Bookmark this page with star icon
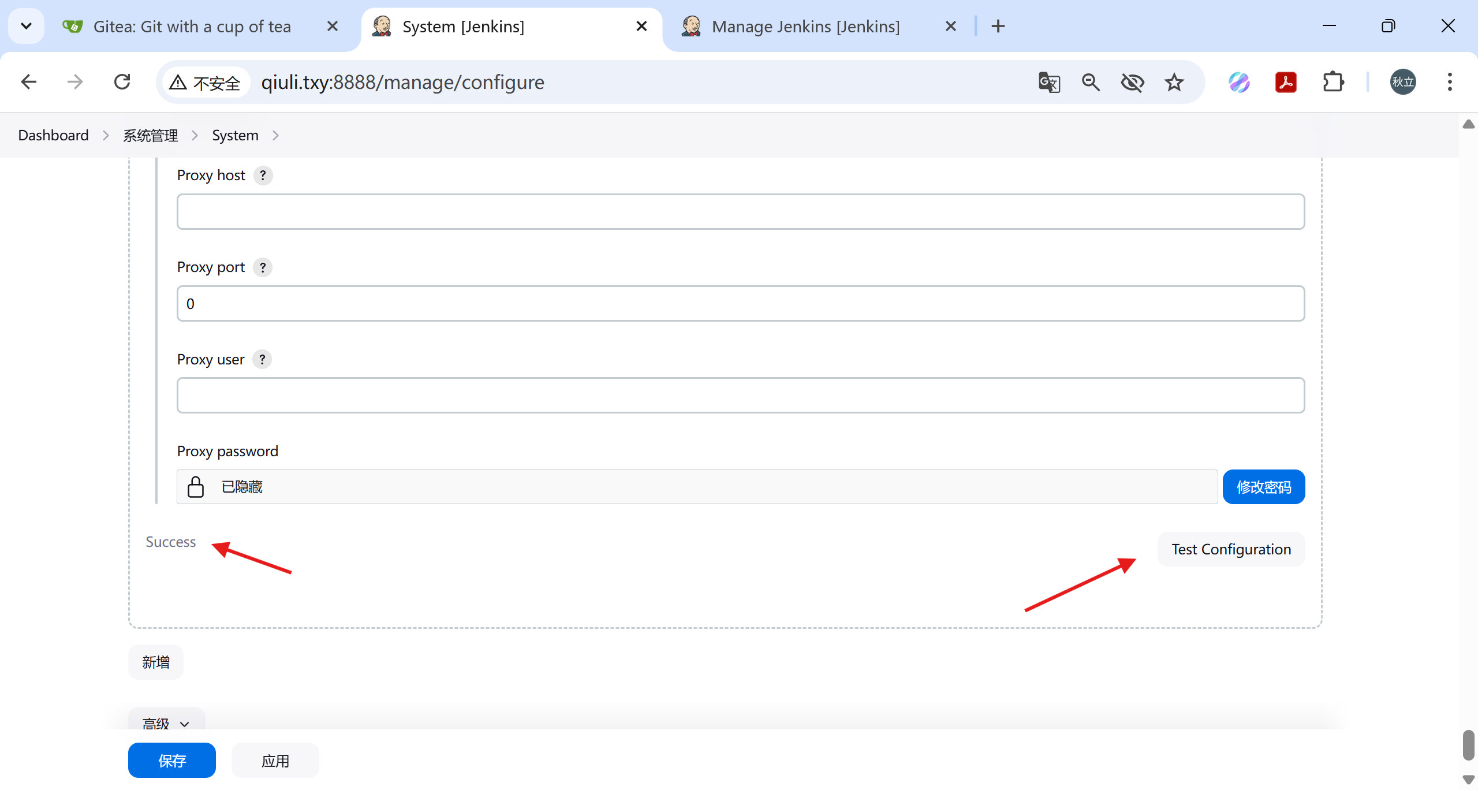Screen dimensions: 1478x790 pos(1174,83)
